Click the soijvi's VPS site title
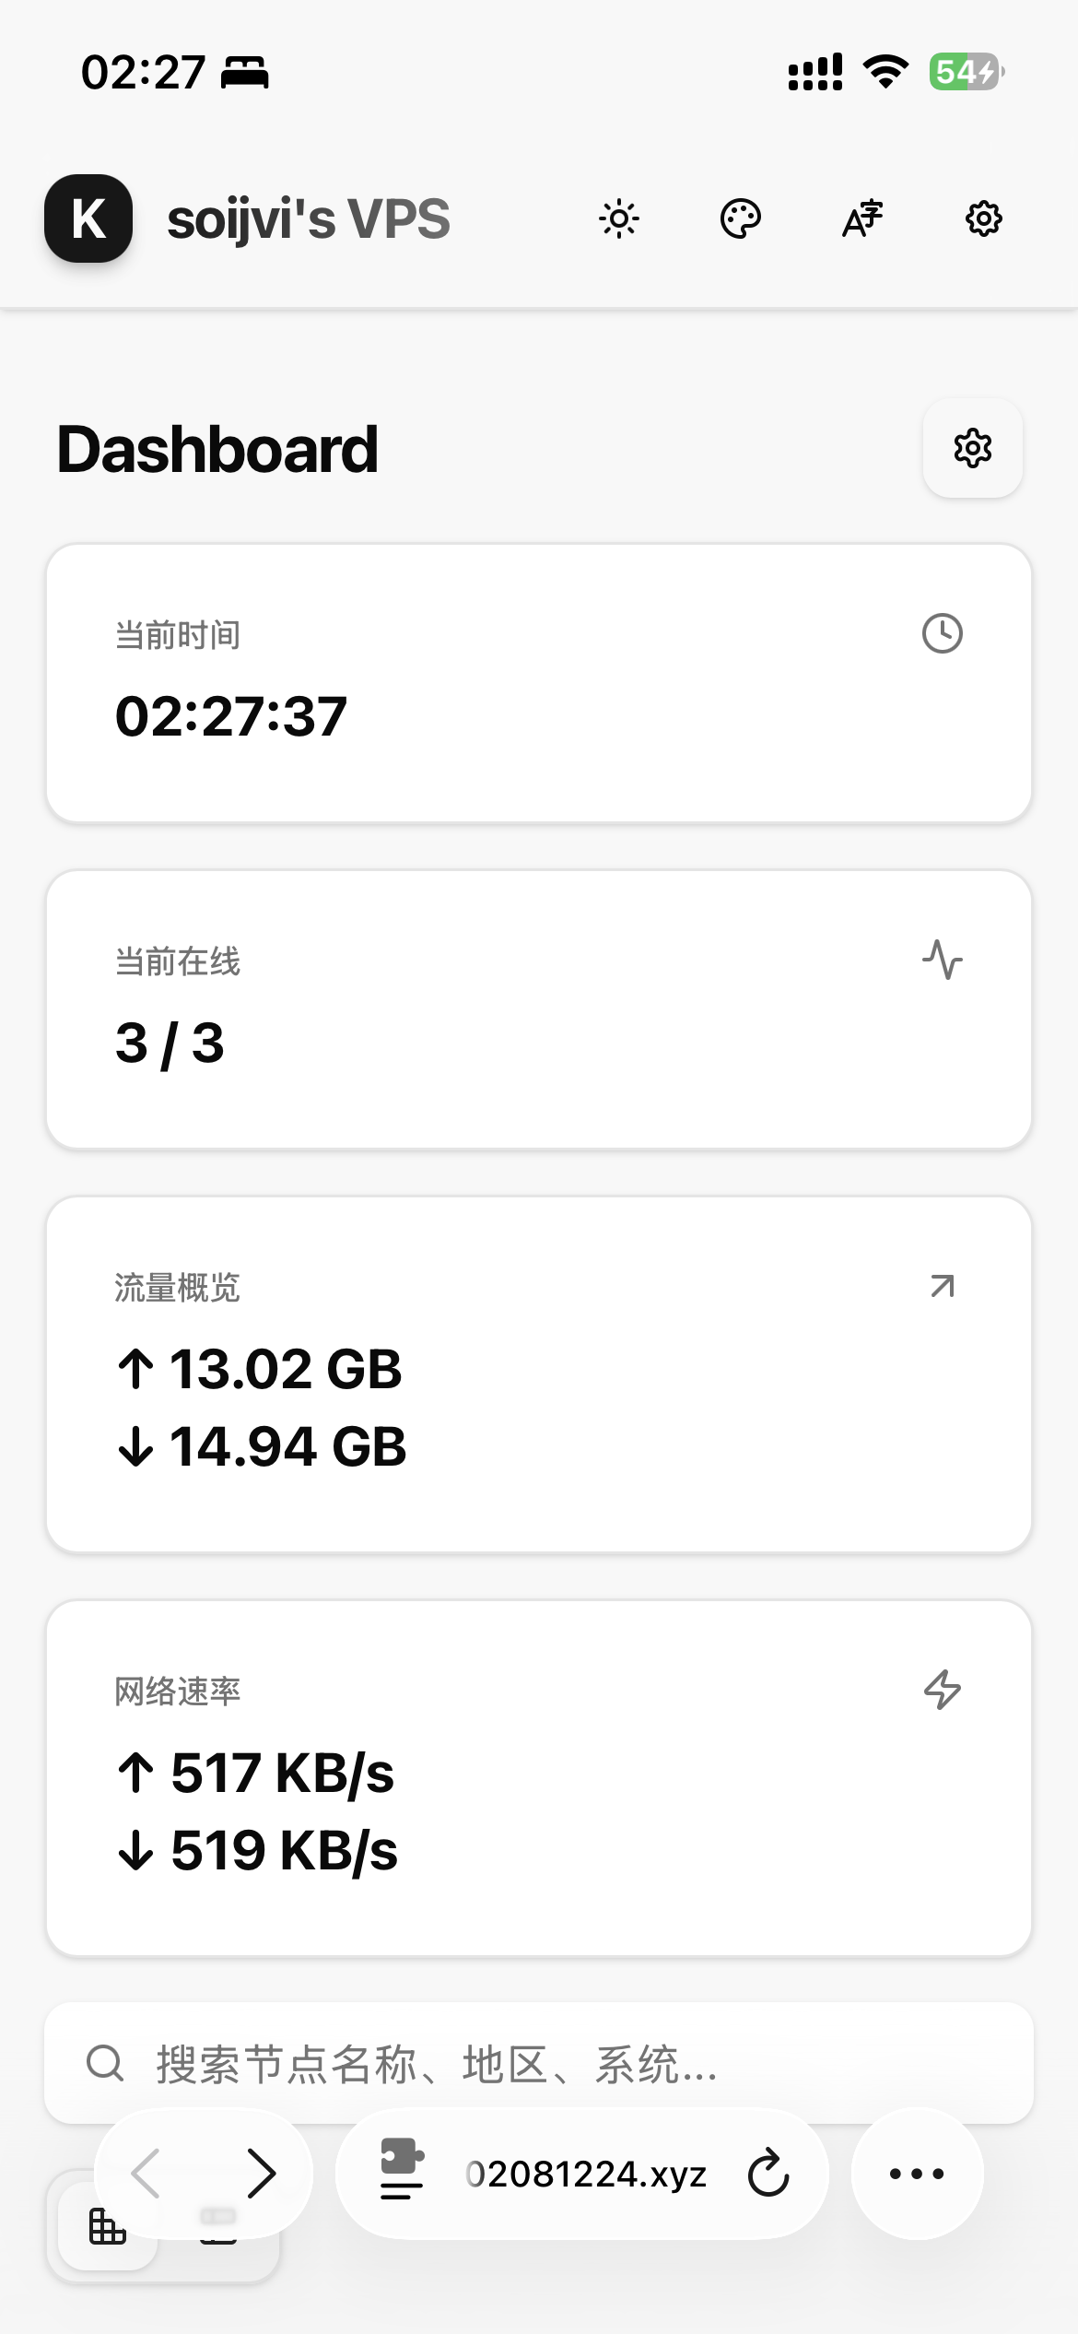The width and height of the screenshot is (1078, 2334). coord(308,219)
